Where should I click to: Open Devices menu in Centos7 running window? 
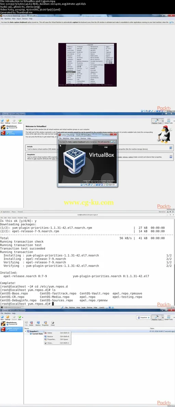coord(83,138)
